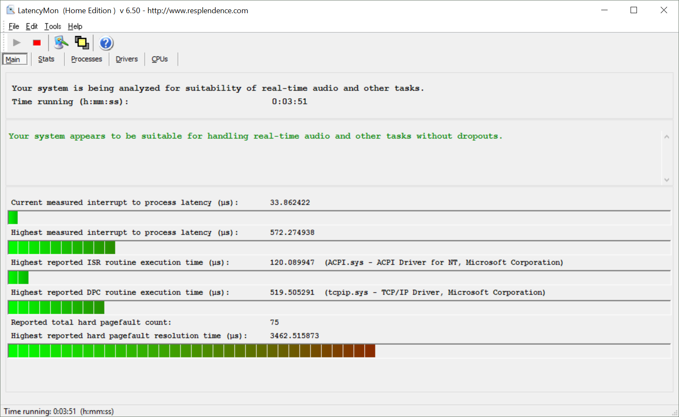Image resolution: width=679 pixels, height=417 pixels.
Task: Click the current interrupt latency progress bar
Action: coord(339,218)
